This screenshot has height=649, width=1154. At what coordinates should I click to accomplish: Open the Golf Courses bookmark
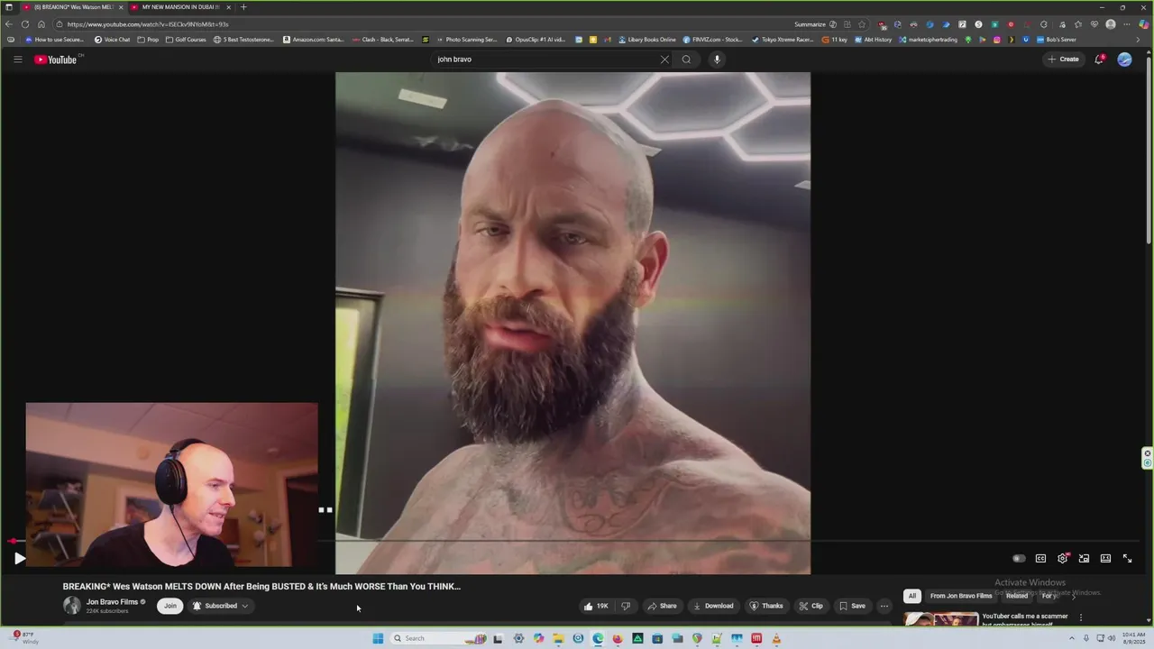(185, 40)
